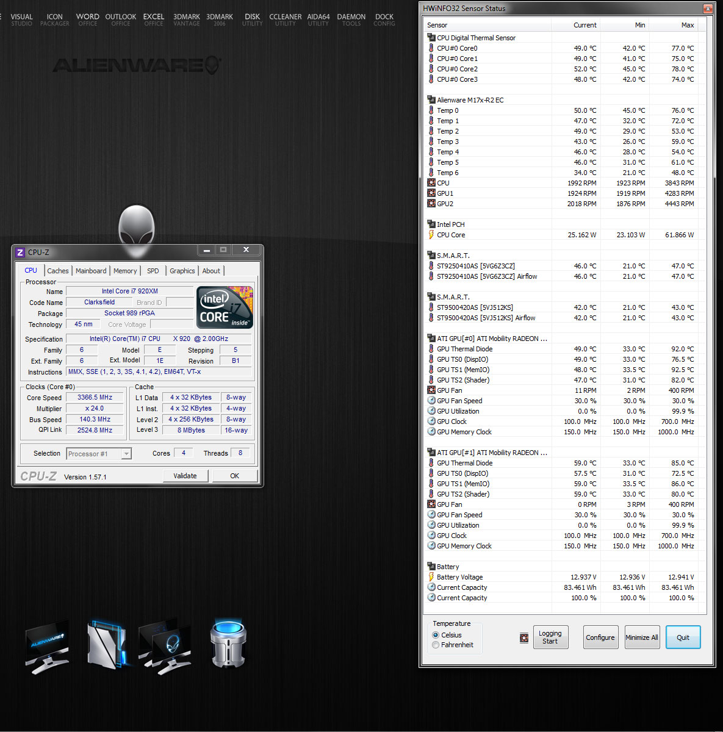Click the Threads value field in CPU-Z
This screenshot has height=732, width=723.
click(x=240, y=453)
